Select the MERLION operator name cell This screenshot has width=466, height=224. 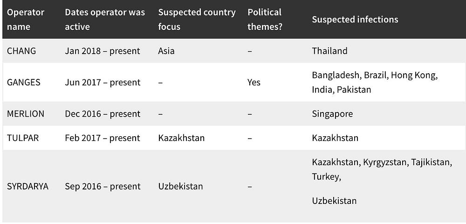pos(26,114)
